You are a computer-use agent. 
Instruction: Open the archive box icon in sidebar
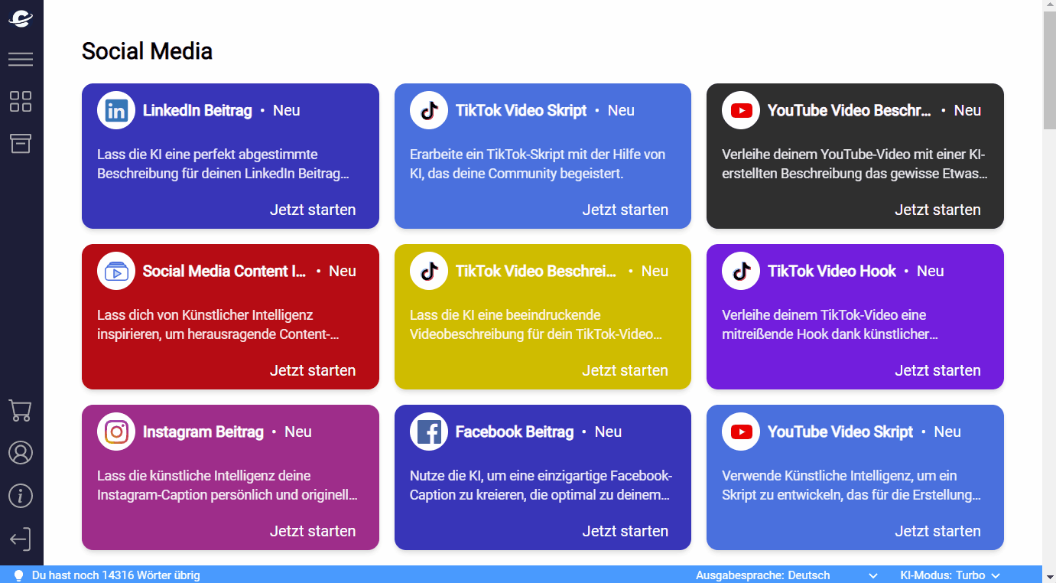pos(21,143)
